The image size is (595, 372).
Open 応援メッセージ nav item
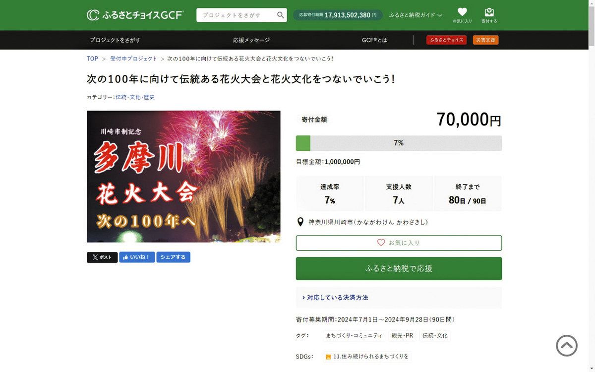point(251,40)
